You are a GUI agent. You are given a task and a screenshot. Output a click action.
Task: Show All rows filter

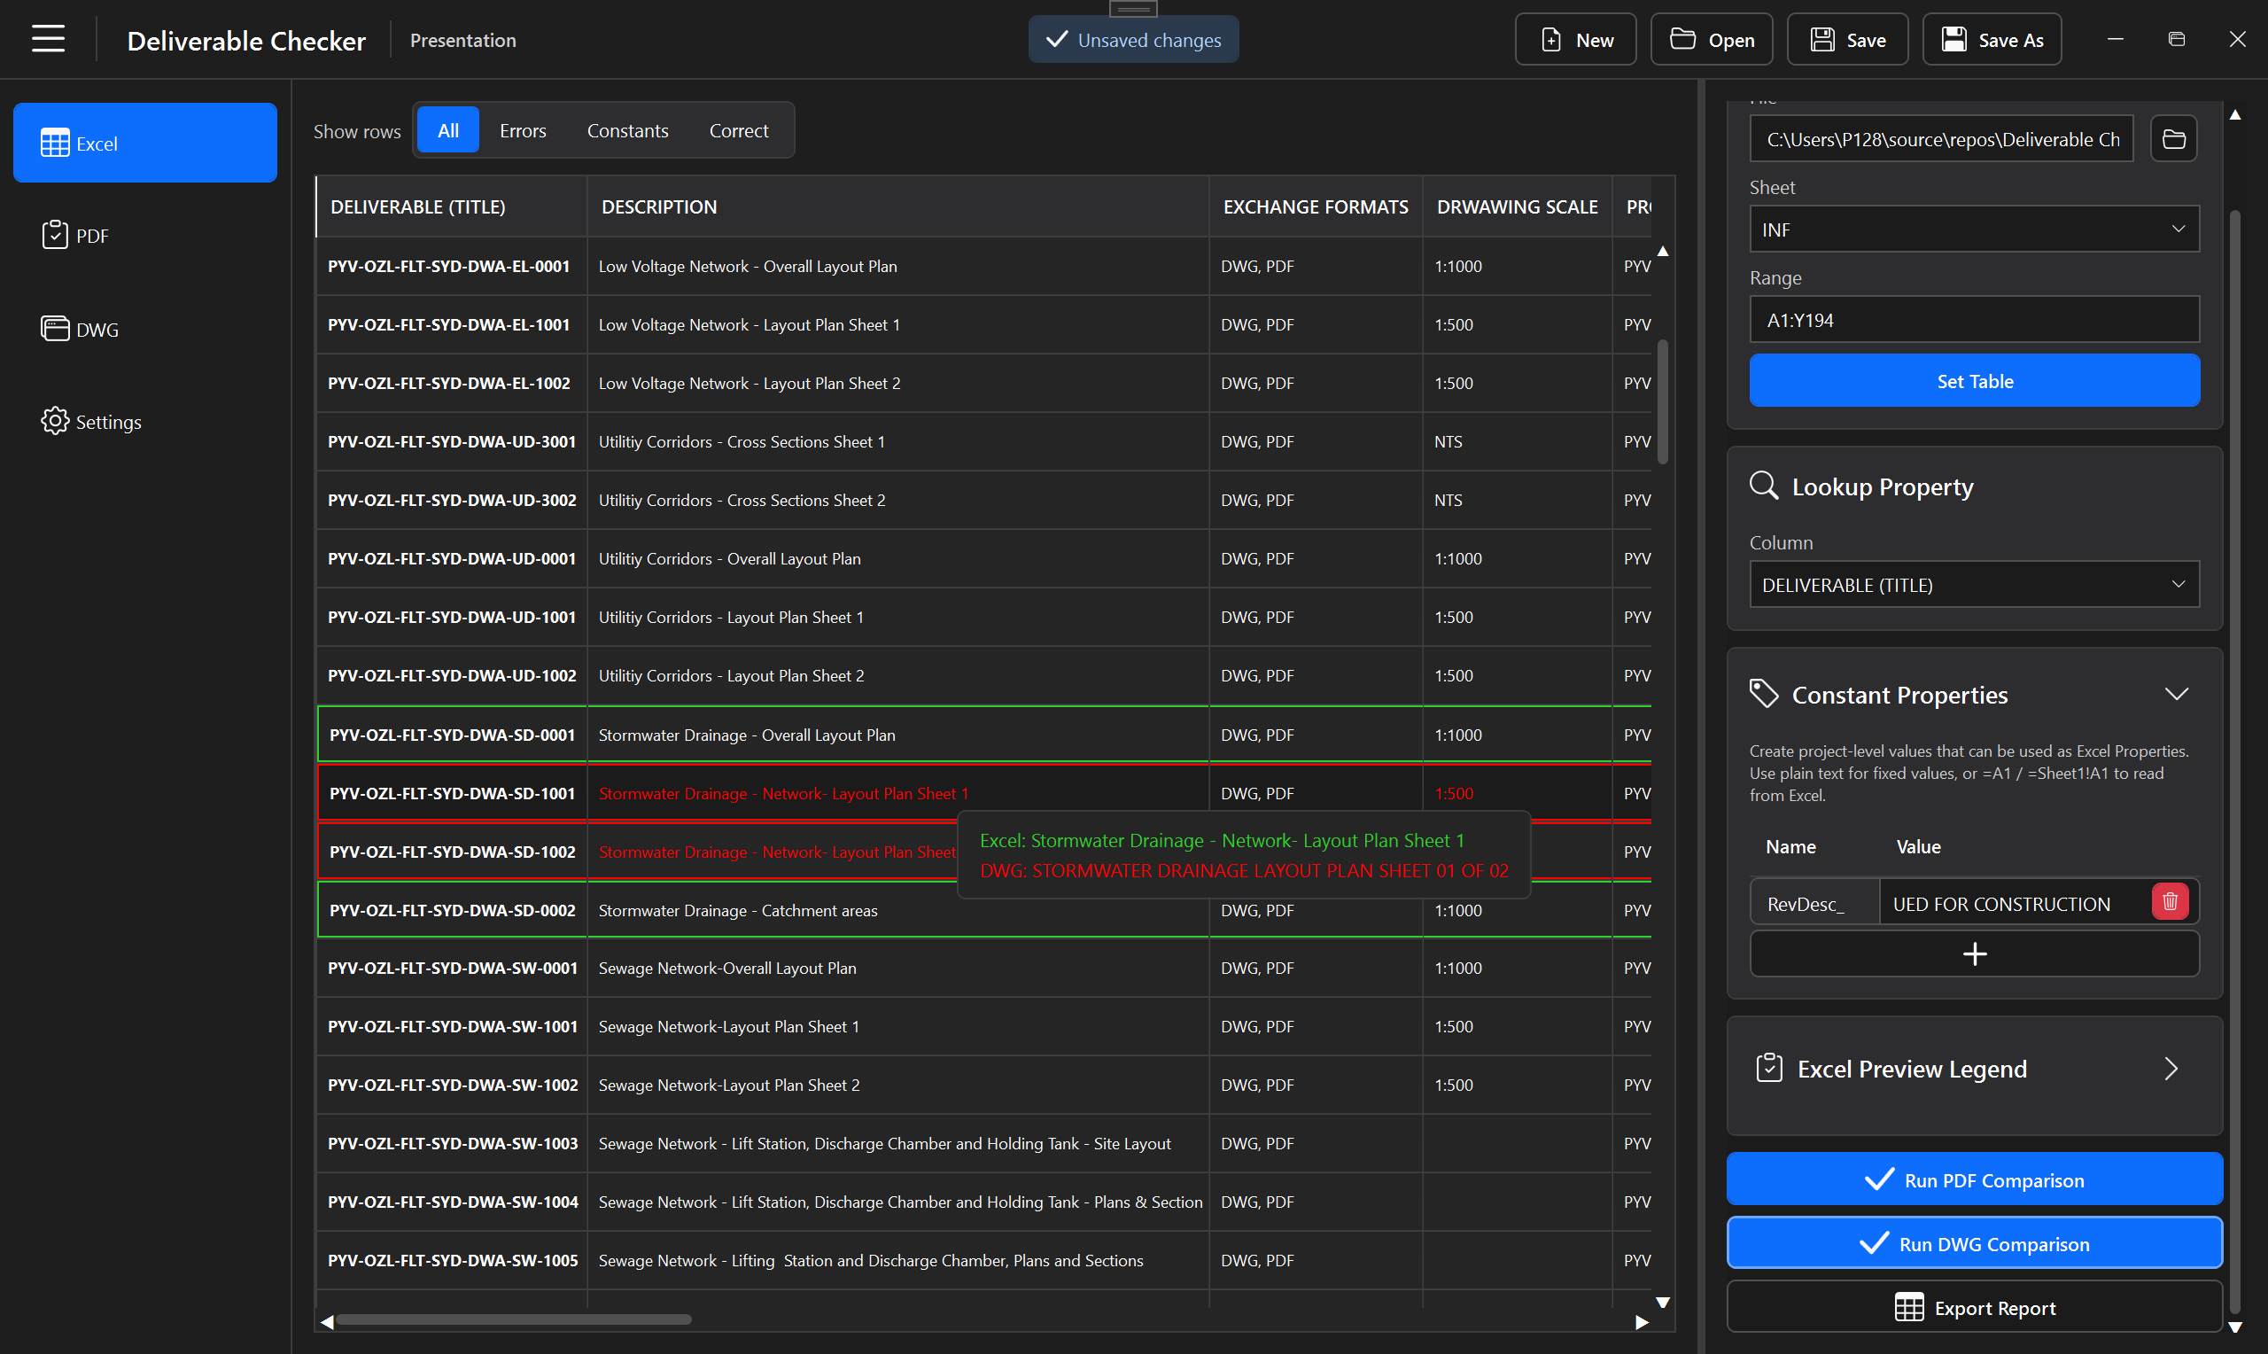pos(447,130)
